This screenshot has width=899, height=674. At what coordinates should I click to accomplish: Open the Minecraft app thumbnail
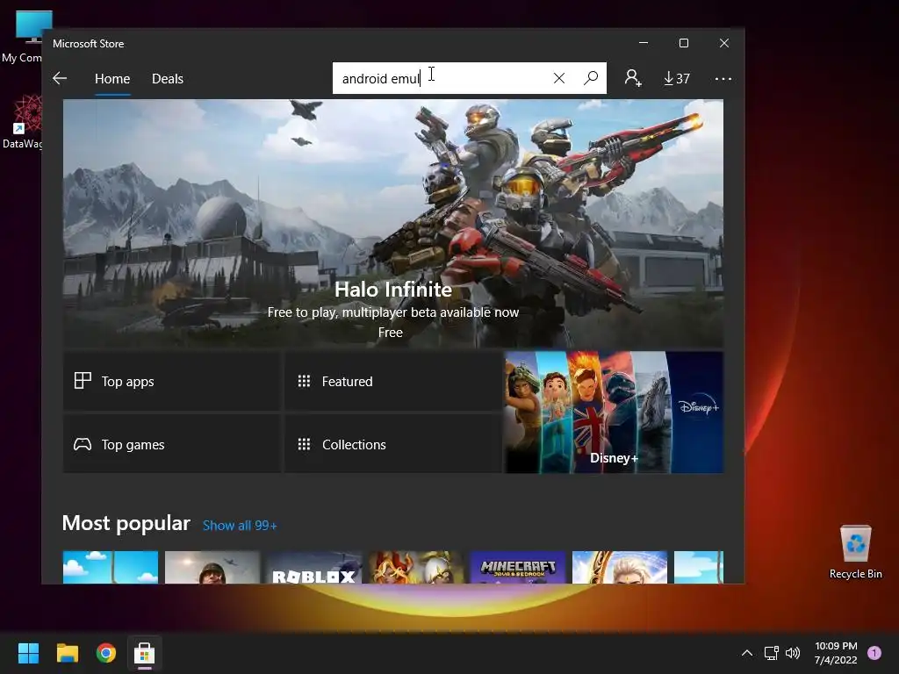[x=518, y=568]
